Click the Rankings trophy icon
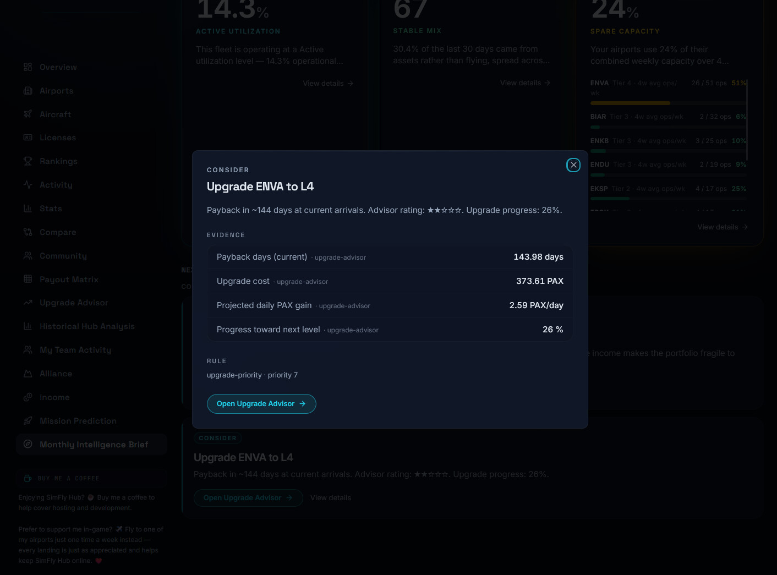The height and width of the screenshot is (575, 777). click(28, 161)
